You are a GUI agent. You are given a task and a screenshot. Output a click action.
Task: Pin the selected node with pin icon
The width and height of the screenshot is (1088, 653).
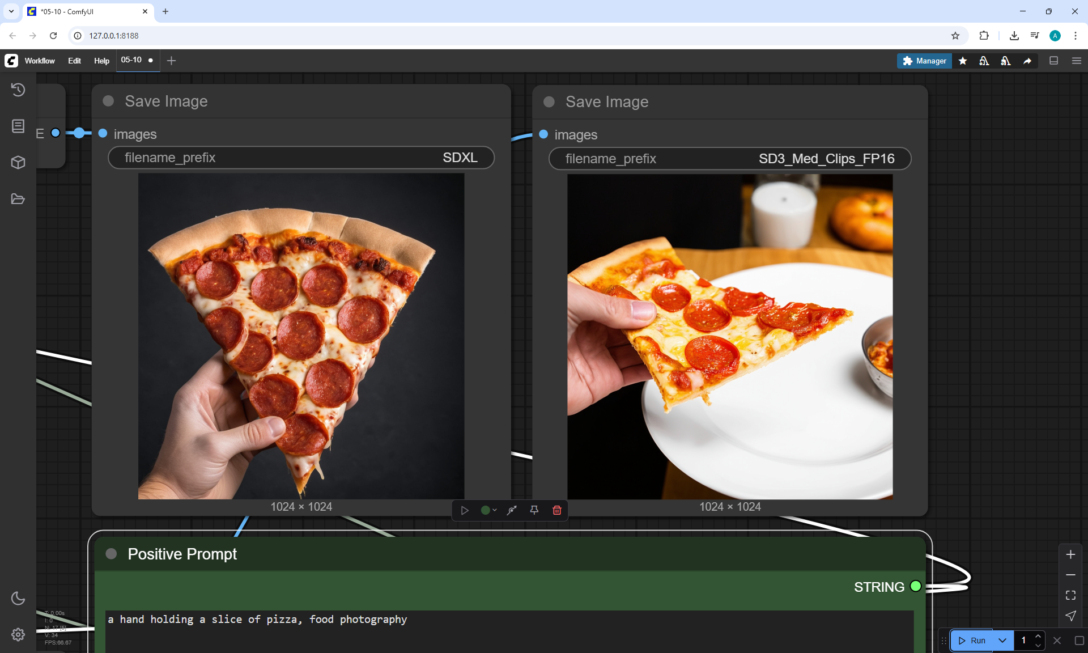click(x=534, y=510)
